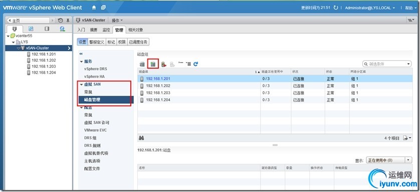Click the expand all icon in toolbar
Viewport: 420px width, 192px height.
click(x=188, y=64)
